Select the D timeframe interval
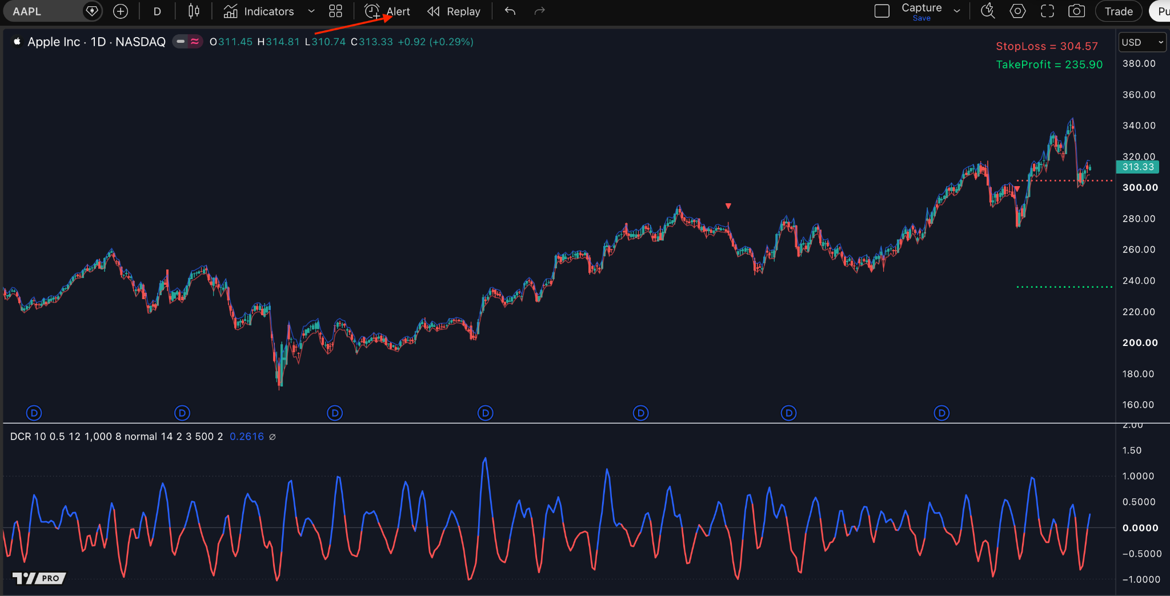Viewport: 1170px width, 596px height. pyautogui.click(x=157, y=11)
